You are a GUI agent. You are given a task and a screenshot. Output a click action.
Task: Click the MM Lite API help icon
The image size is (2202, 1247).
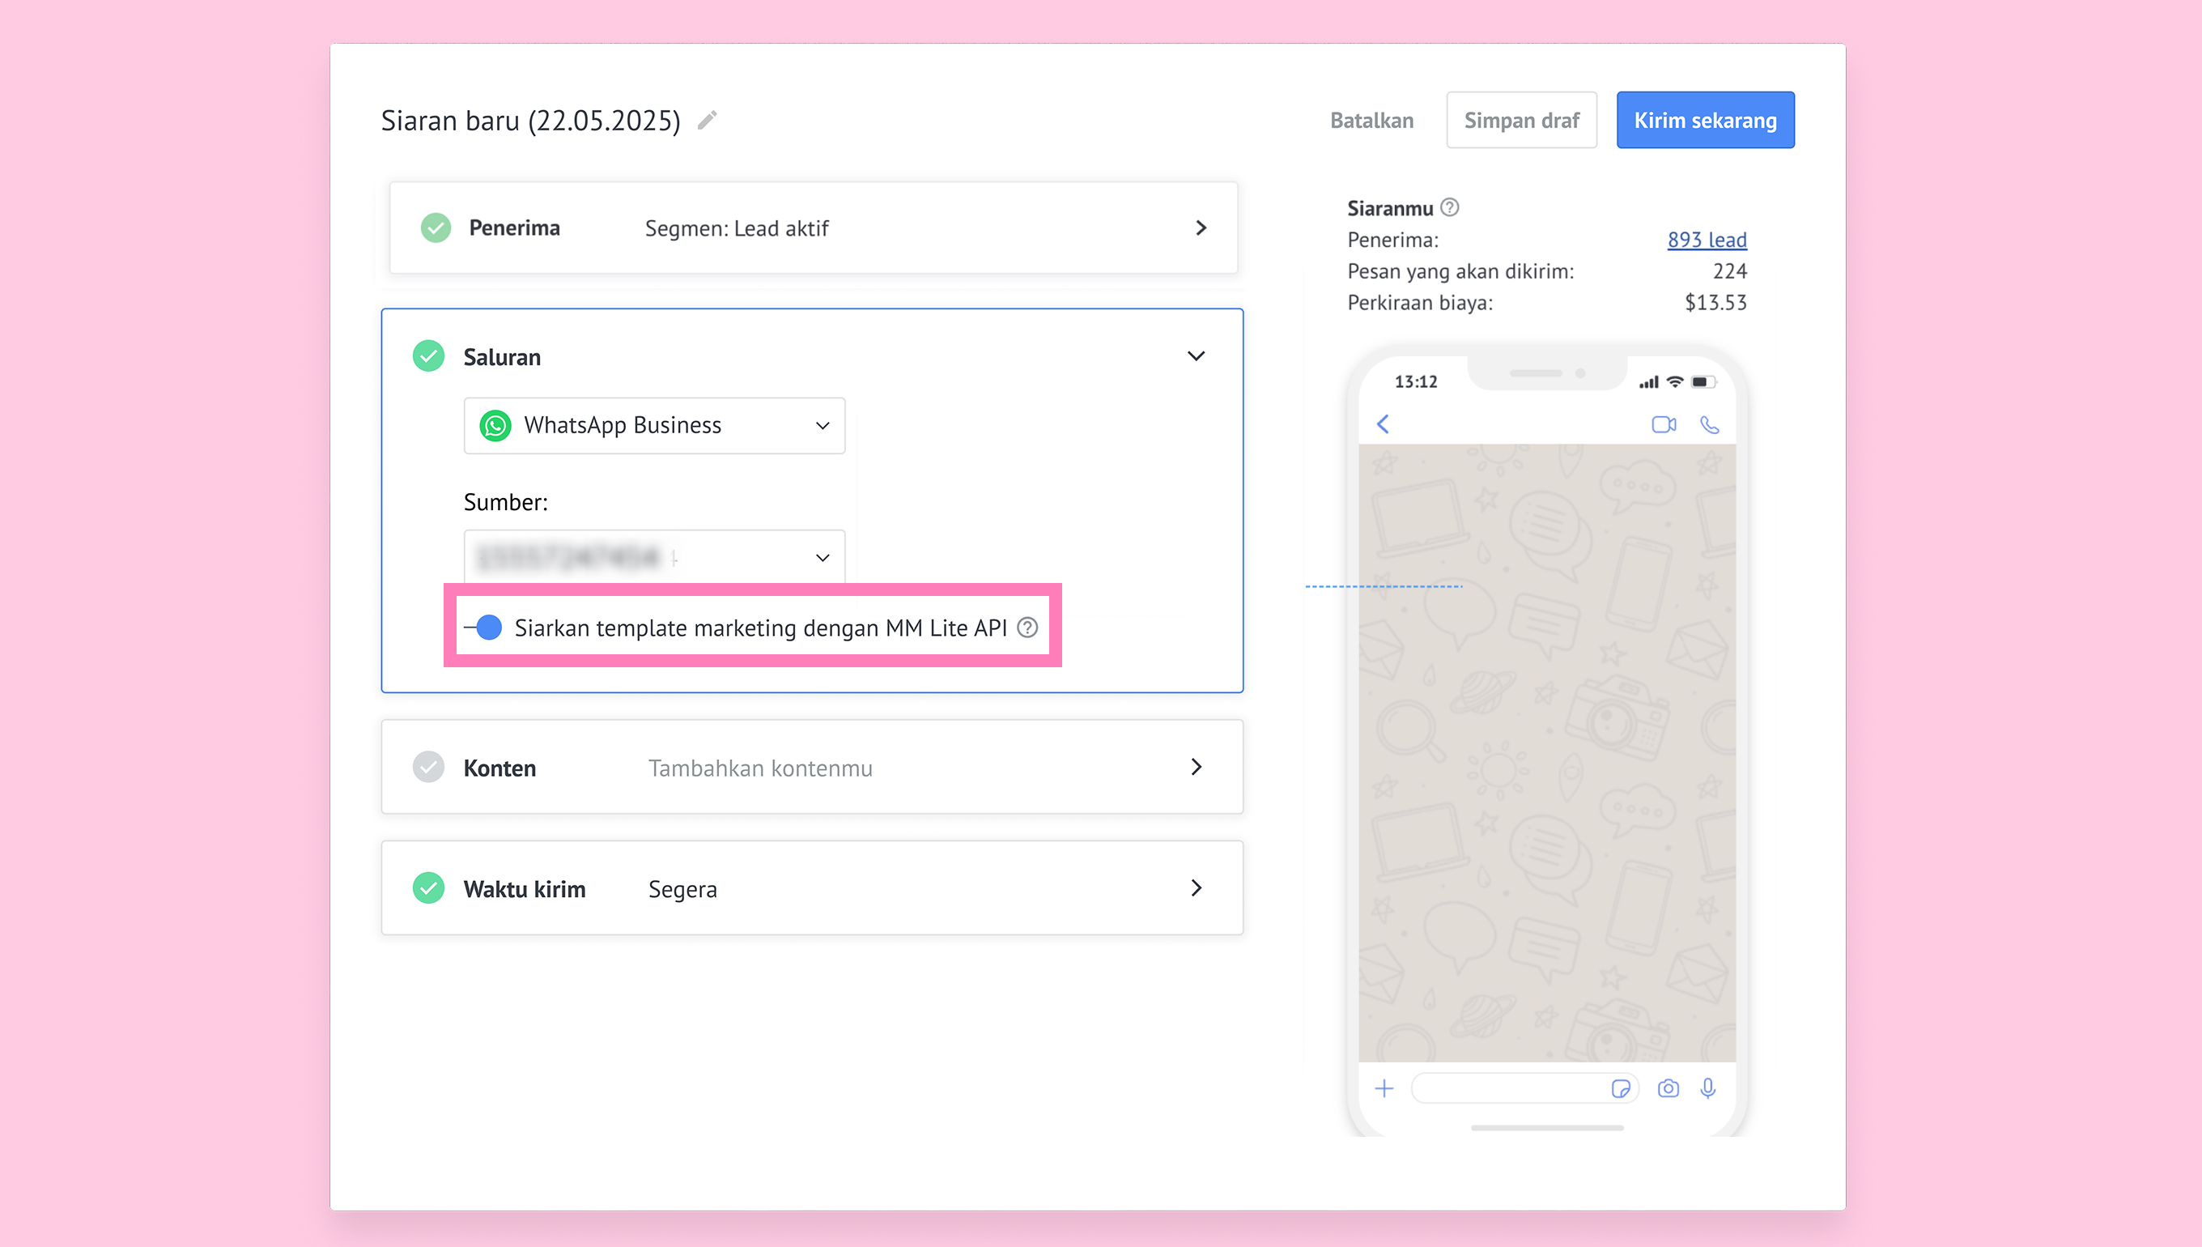pos(1027,628)
